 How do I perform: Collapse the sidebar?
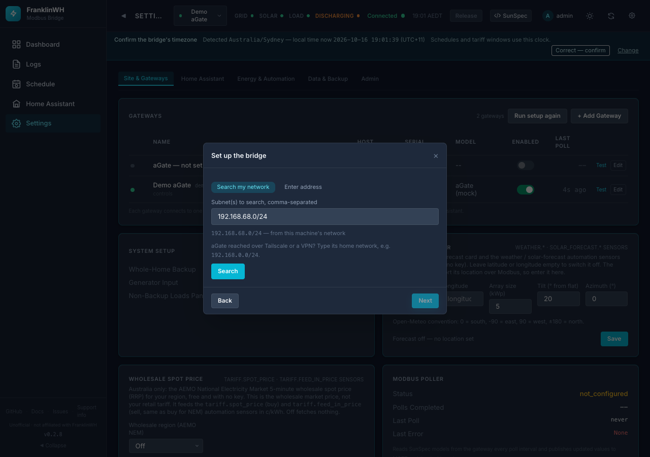coord(53,445)
